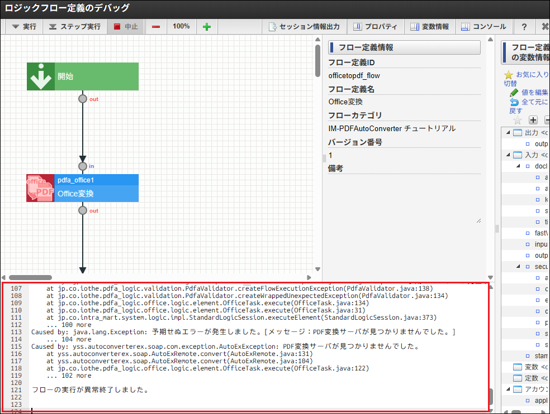Screen dimensions: 550x414
Task: Select the pdfa_office1 task node
Action: click(83, 188)
